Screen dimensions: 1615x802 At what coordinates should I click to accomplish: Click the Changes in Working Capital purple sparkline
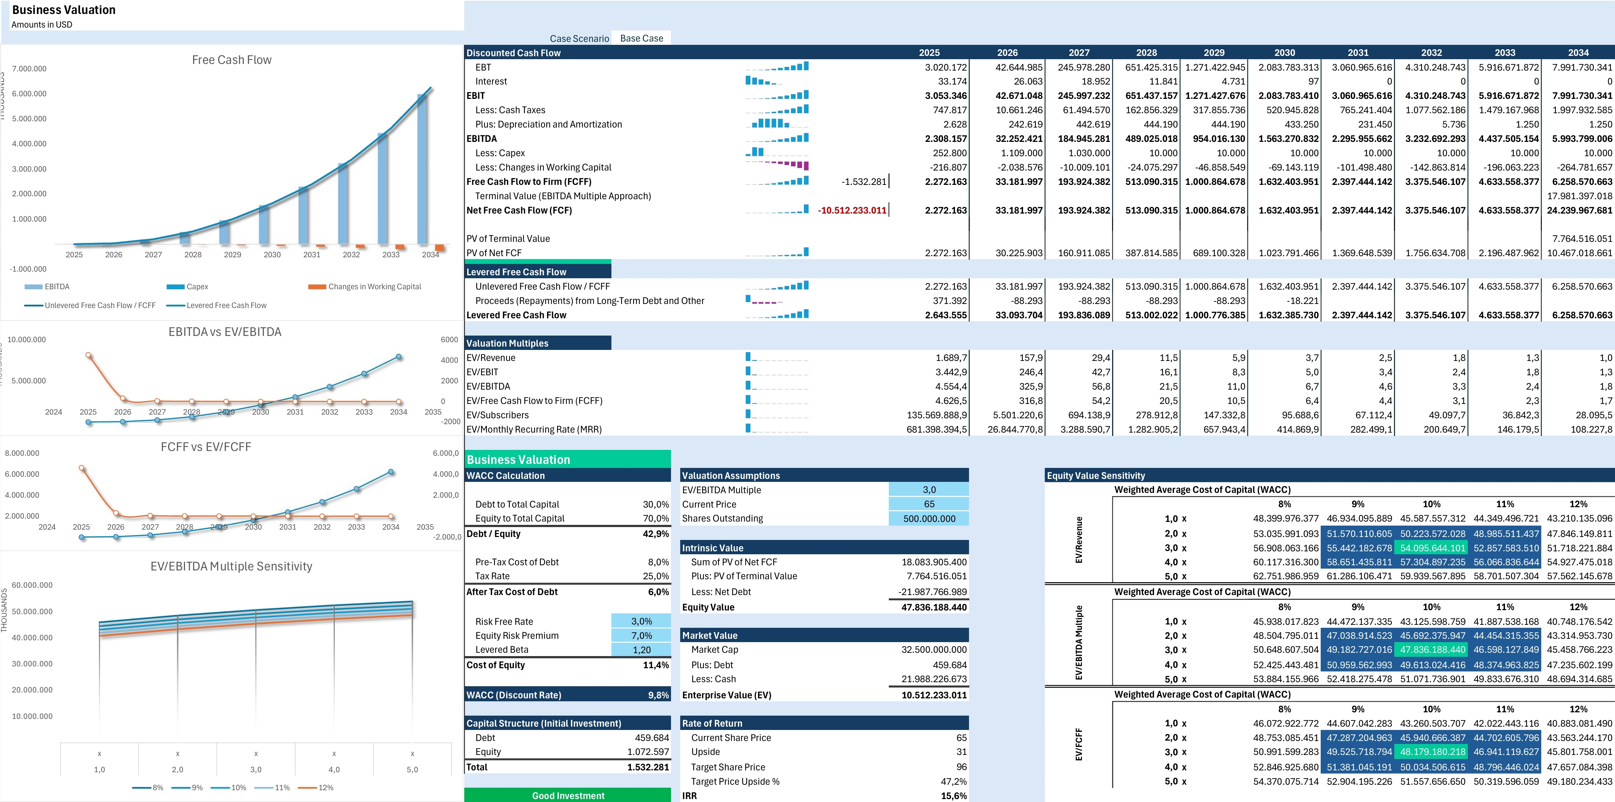[777, 167]
